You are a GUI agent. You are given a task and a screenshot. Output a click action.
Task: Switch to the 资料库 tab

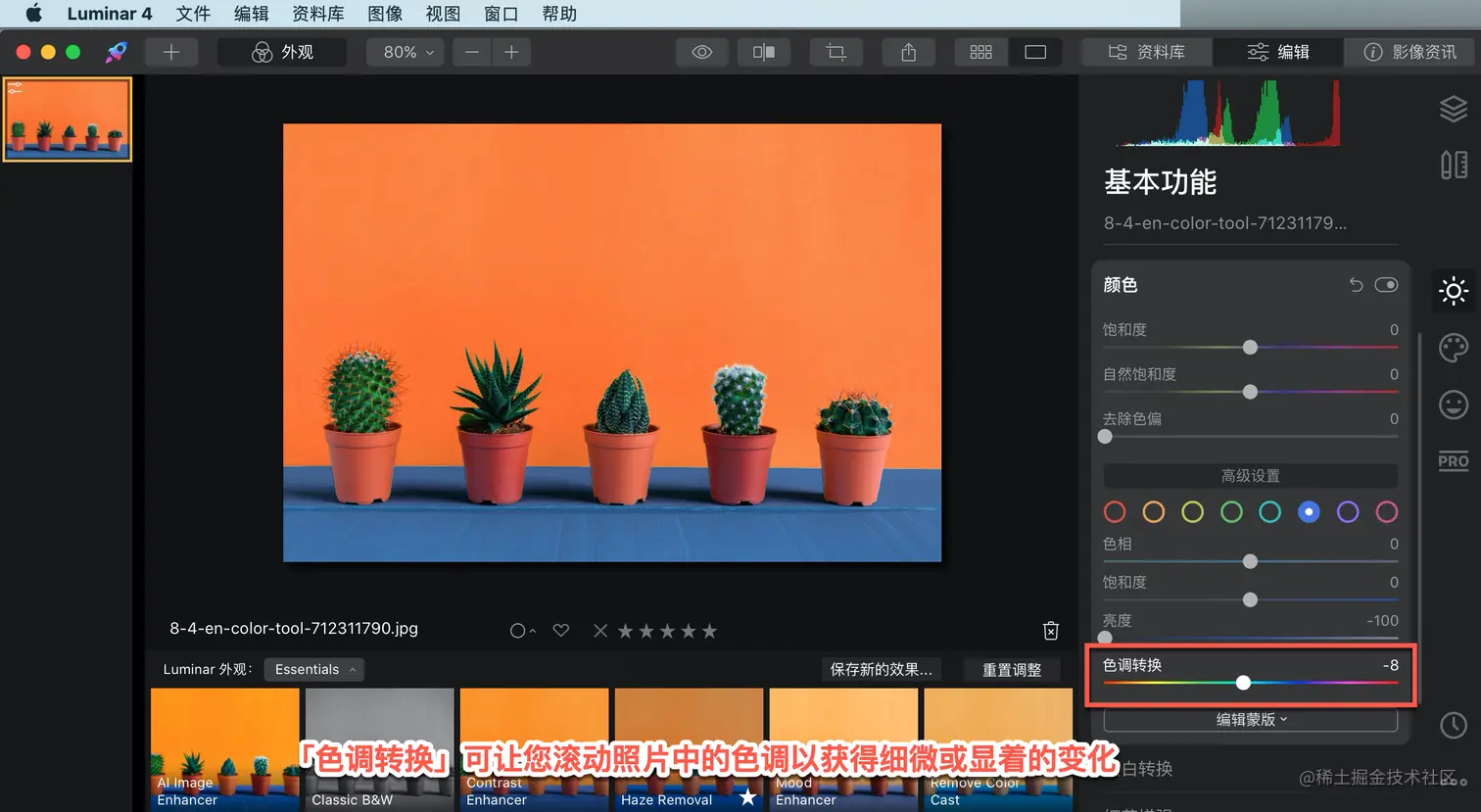point(1146,52)
